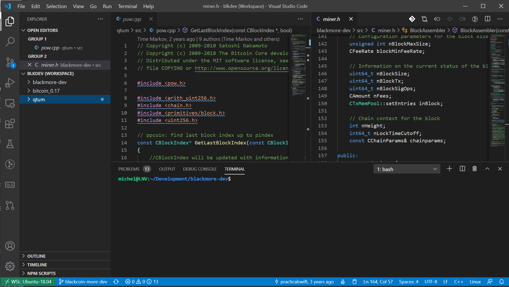Screen dimensions: 509x287
Task: Maximize terminal panel size with chevron
Action: pyautogui.click(x=487, y=169)
